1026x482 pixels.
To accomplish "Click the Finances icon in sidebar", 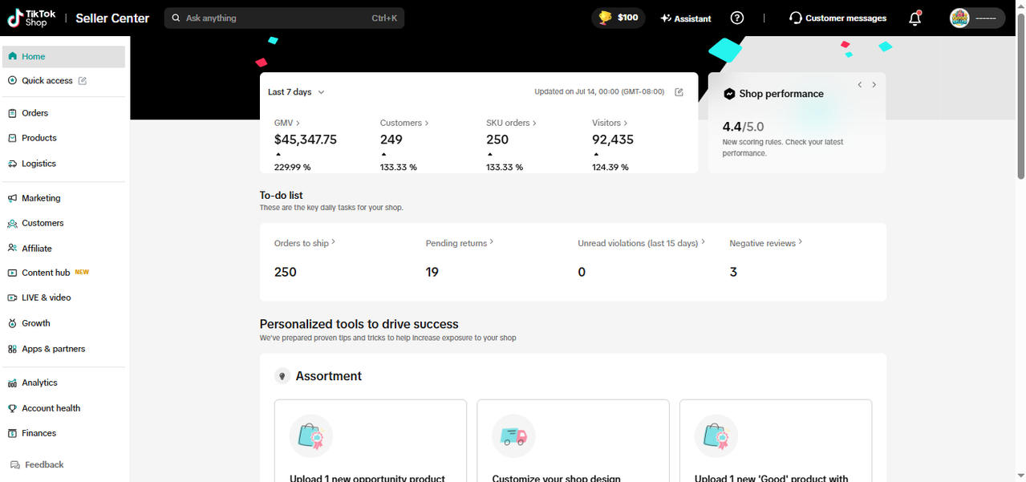I will point(12,433).
